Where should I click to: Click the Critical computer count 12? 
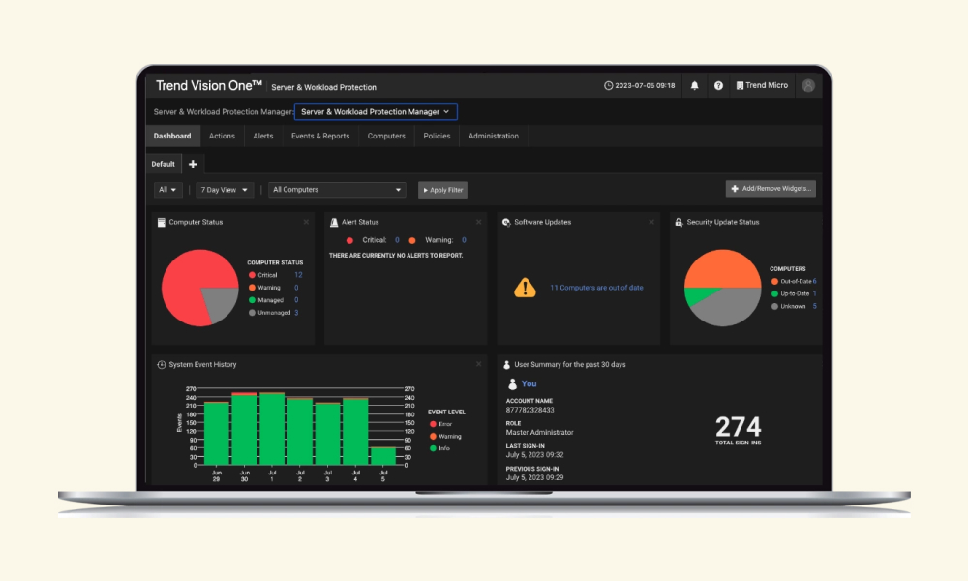[298, 275]
